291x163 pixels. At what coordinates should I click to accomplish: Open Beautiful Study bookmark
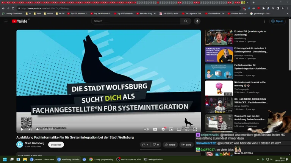(147, 14)
